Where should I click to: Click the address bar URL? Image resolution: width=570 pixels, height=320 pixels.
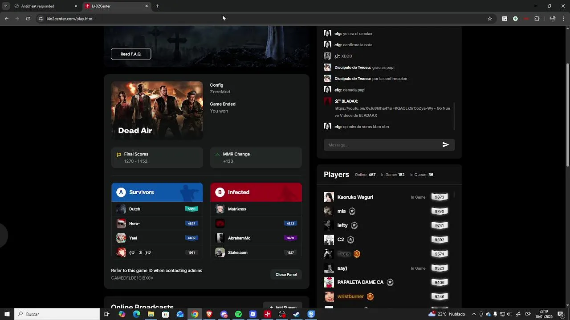(x=70, y=19)
